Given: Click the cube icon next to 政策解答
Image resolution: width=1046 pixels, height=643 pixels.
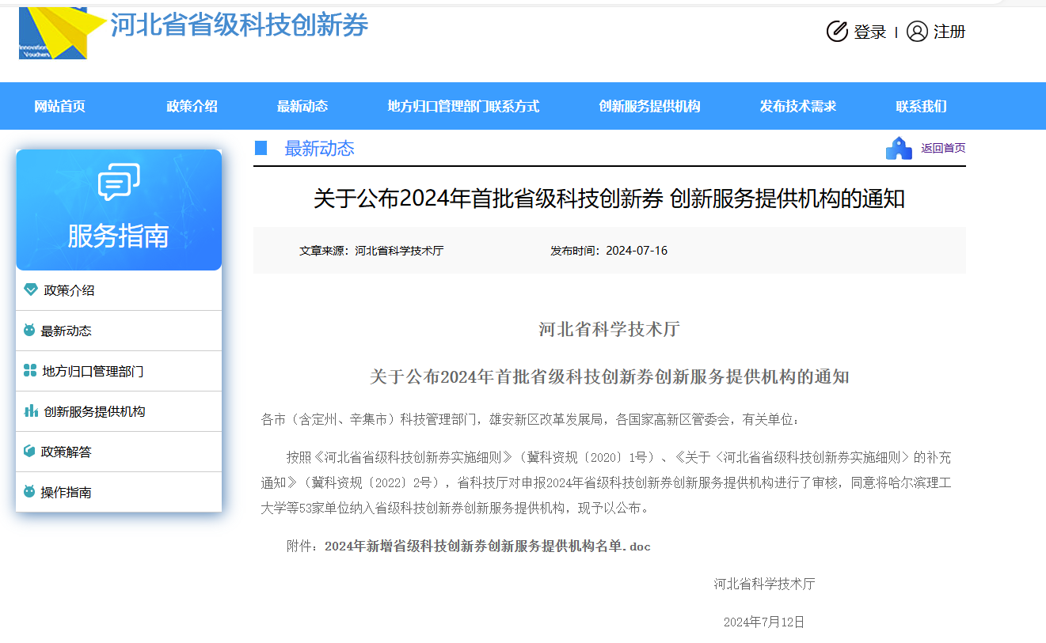Looking at the screenshot, I should (29, 452).
